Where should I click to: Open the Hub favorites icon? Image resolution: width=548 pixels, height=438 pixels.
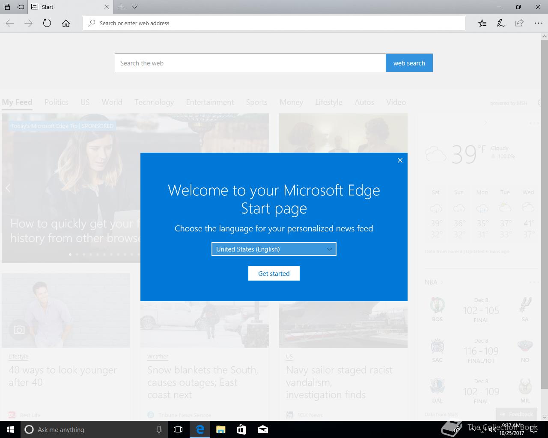pyautogui.click(x=482, y=24)
